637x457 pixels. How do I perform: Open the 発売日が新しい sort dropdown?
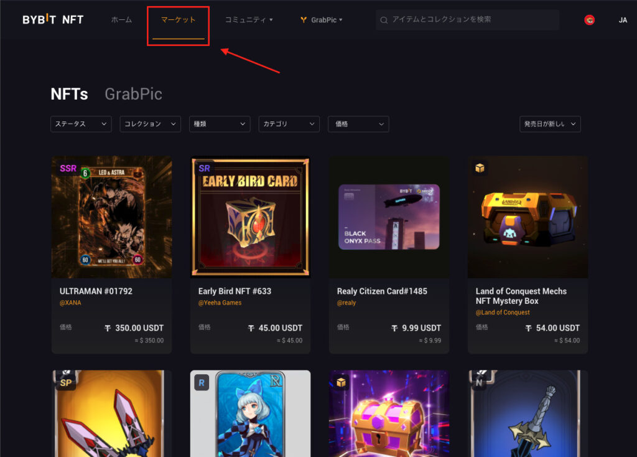(x=550, y=124)
